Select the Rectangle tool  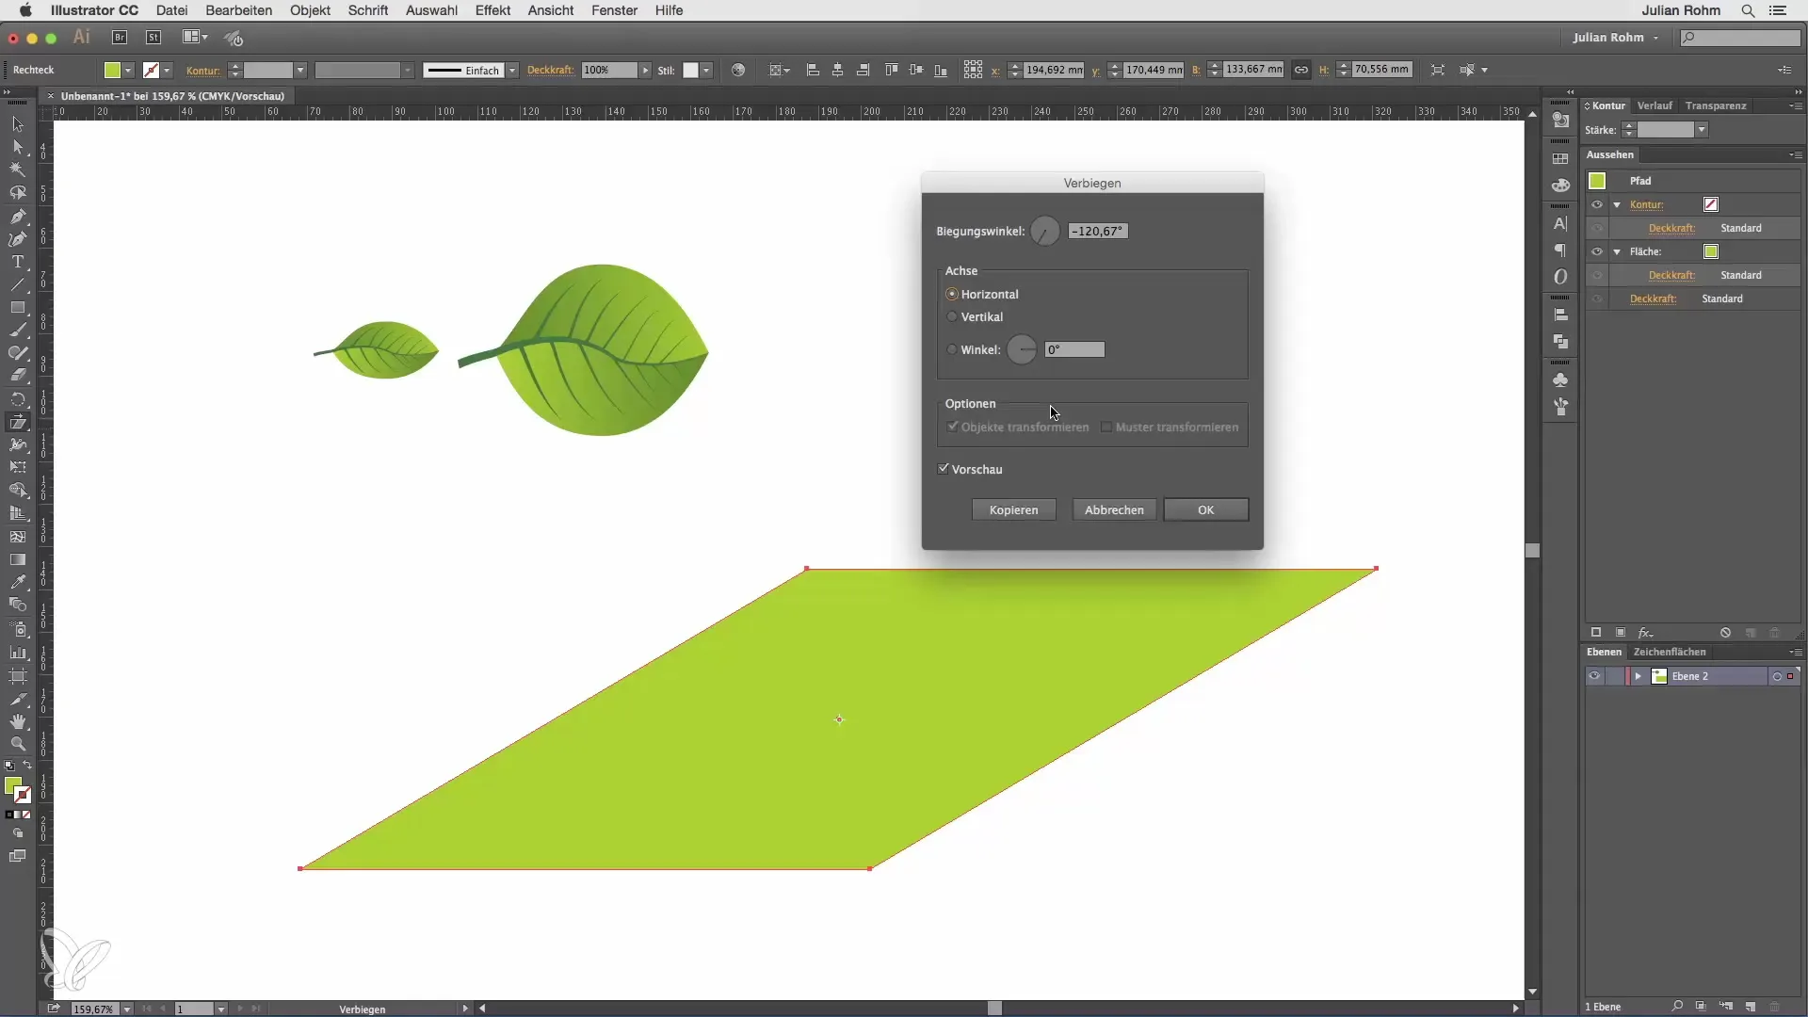17,308
